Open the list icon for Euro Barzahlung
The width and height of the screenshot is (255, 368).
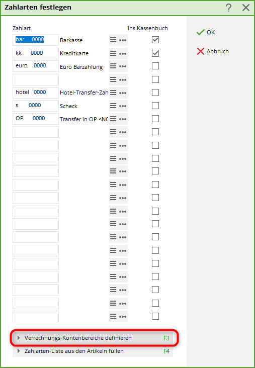click(x=113, y=66)
